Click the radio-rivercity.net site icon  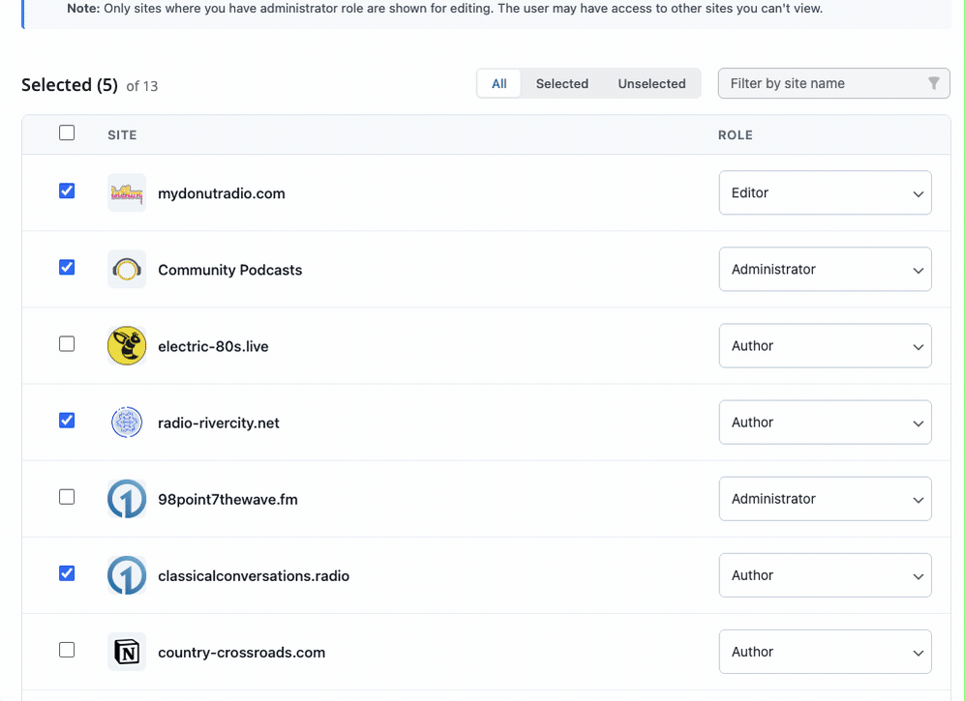tap(127, 423)
